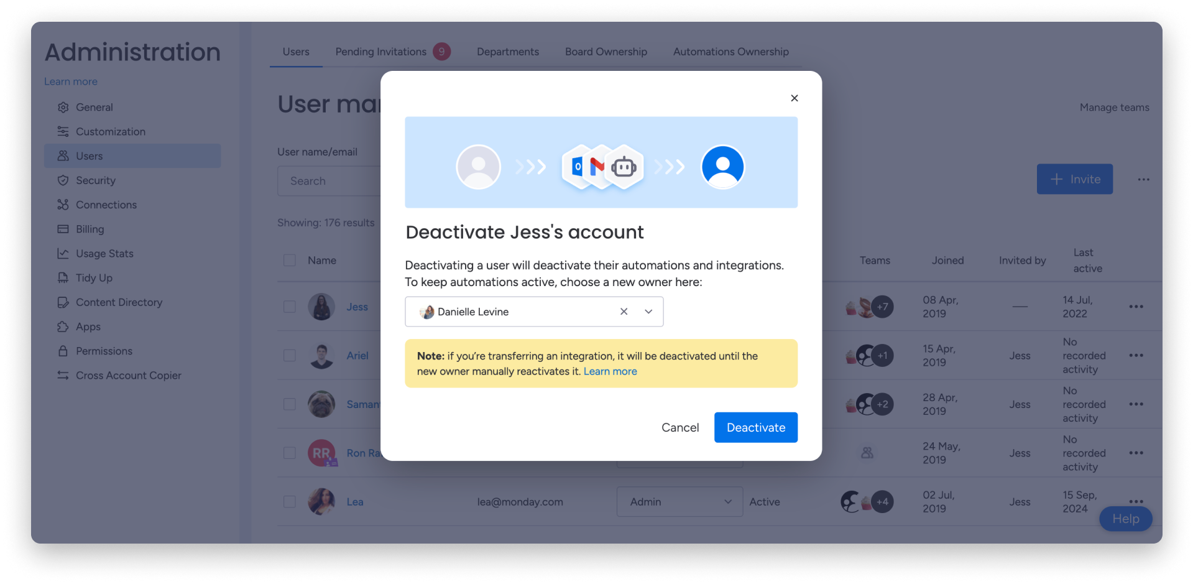1193x584 pixels.
Task: Click the +1 teams badge for Ariel
Action: (883, 356)
